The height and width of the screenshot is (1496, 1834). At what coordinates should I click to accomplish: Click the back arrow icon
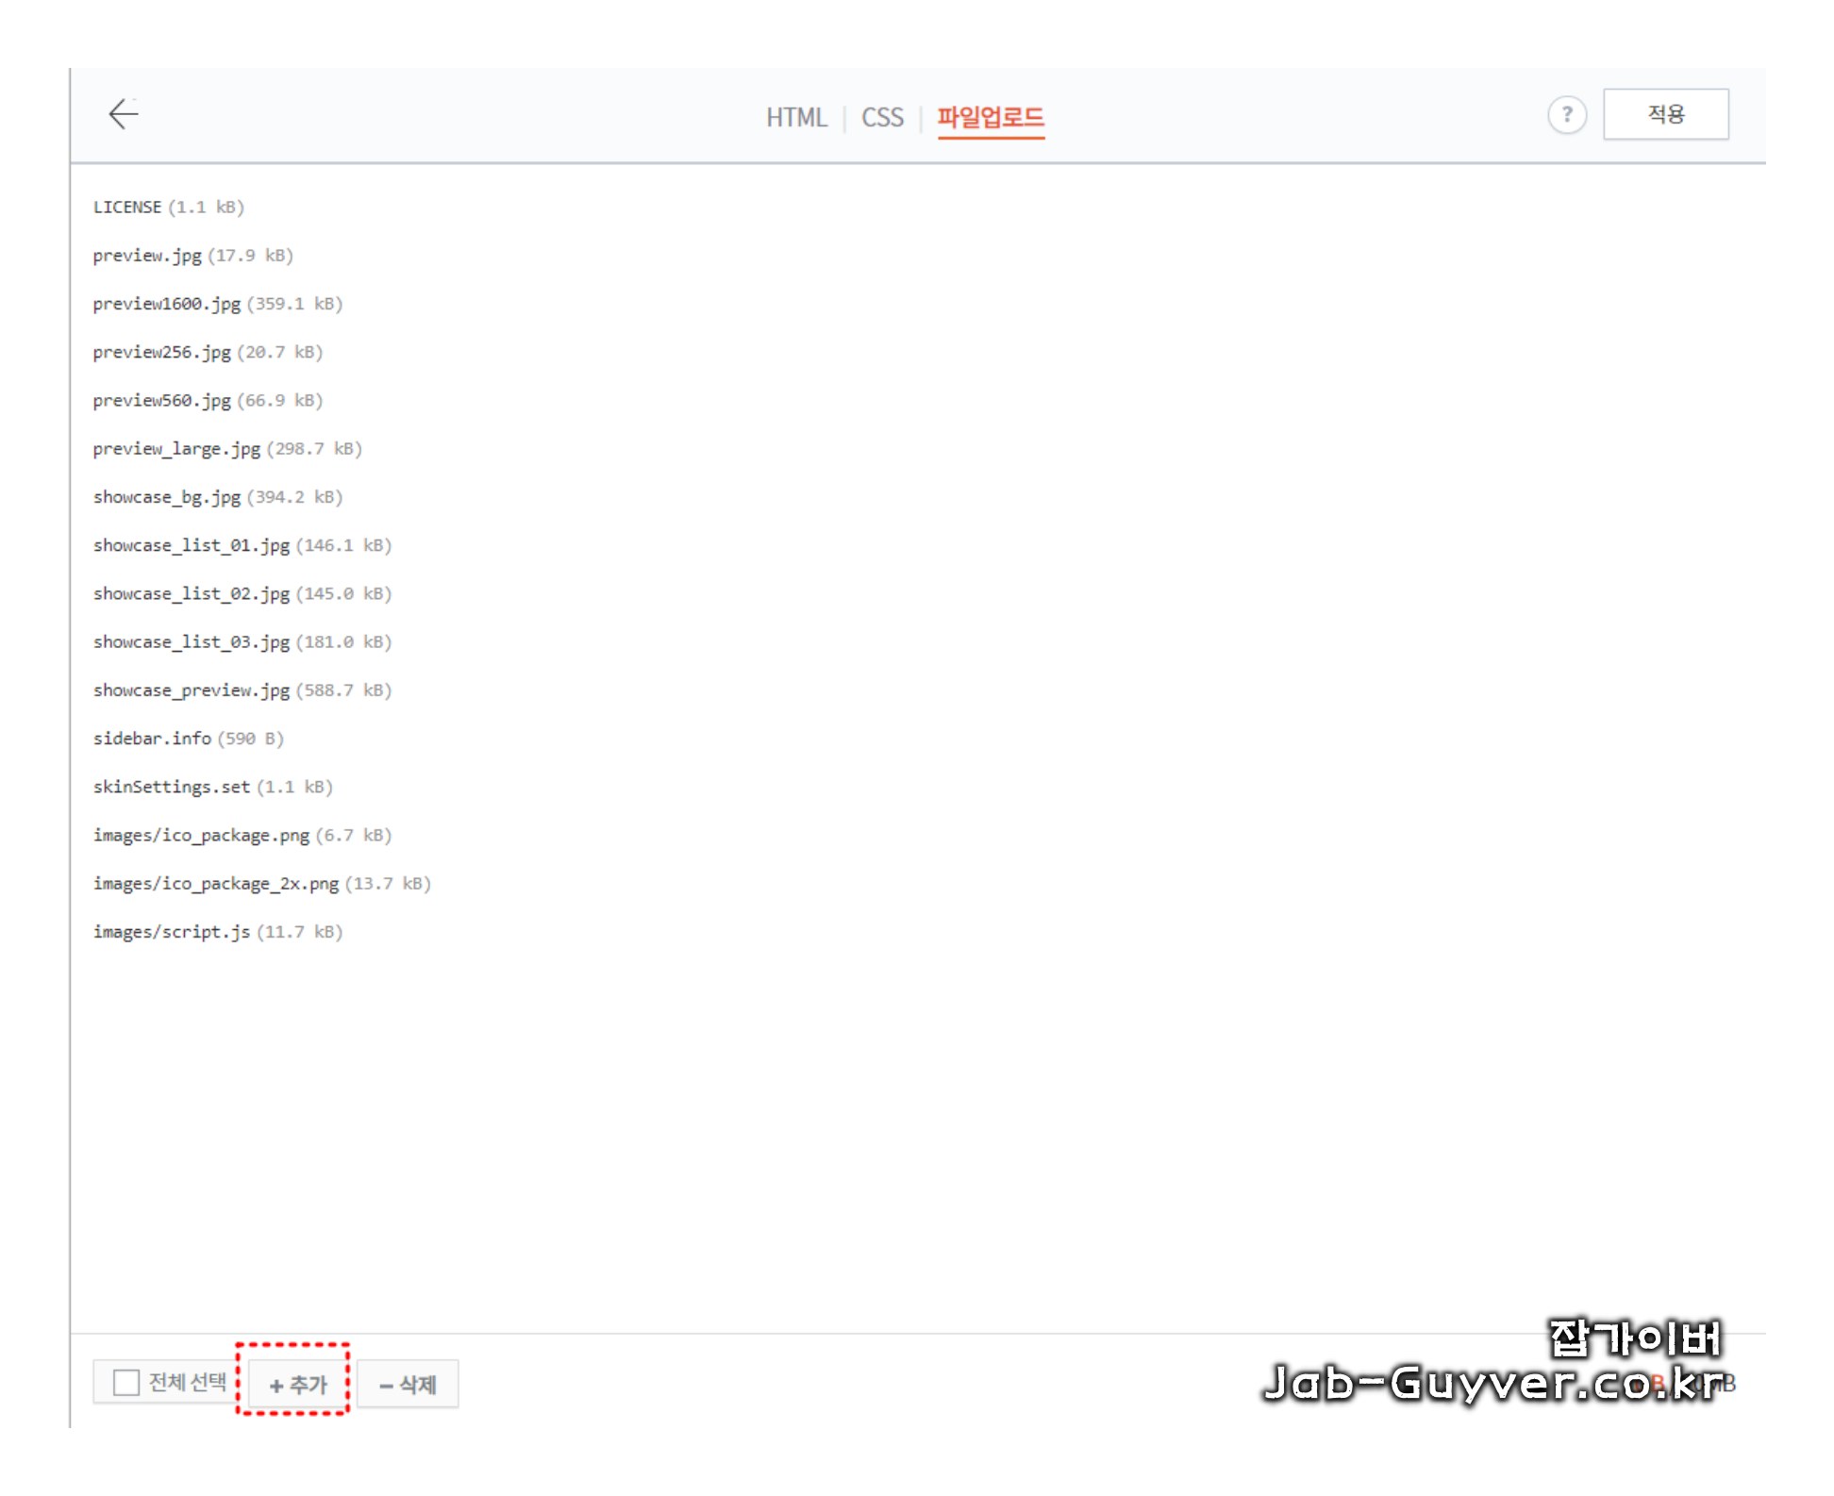coord(124,114)
